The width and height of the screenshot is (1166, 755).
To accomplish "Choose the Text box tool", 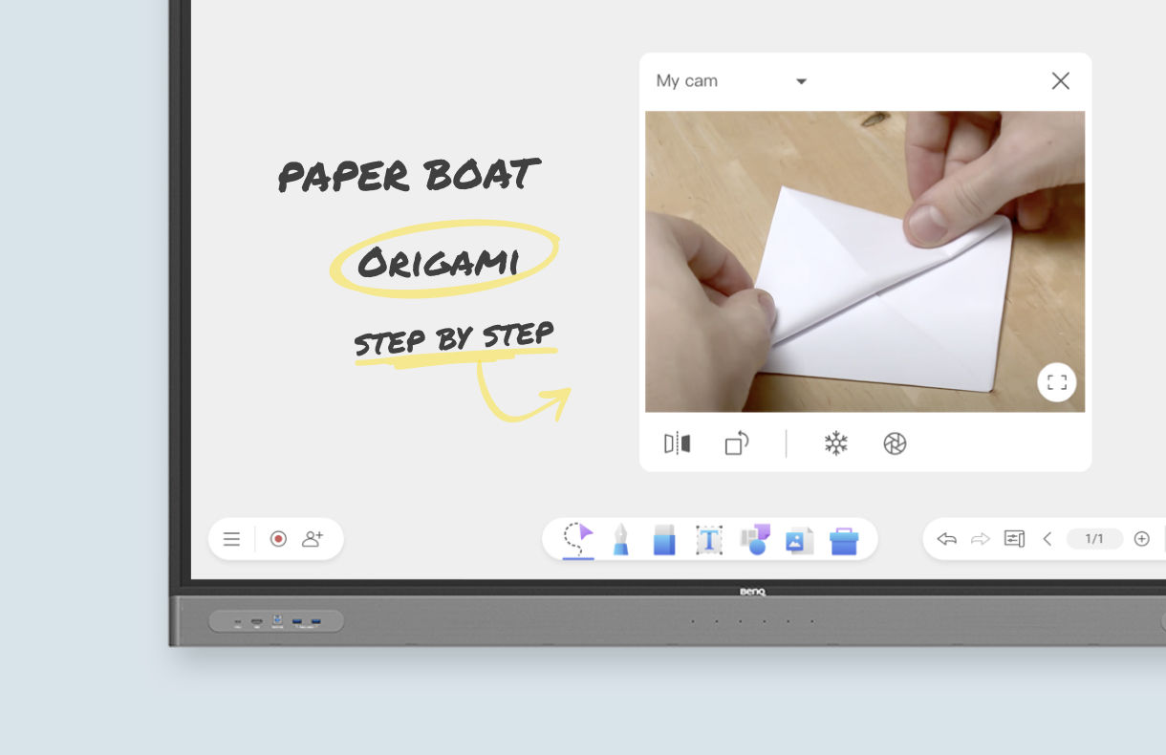I will (708, 540).
